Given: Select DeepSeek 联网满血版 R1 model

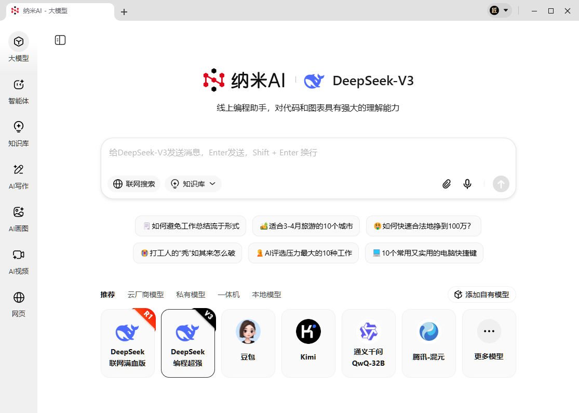Looking at the screenshot, I should (x=128, y=343).
